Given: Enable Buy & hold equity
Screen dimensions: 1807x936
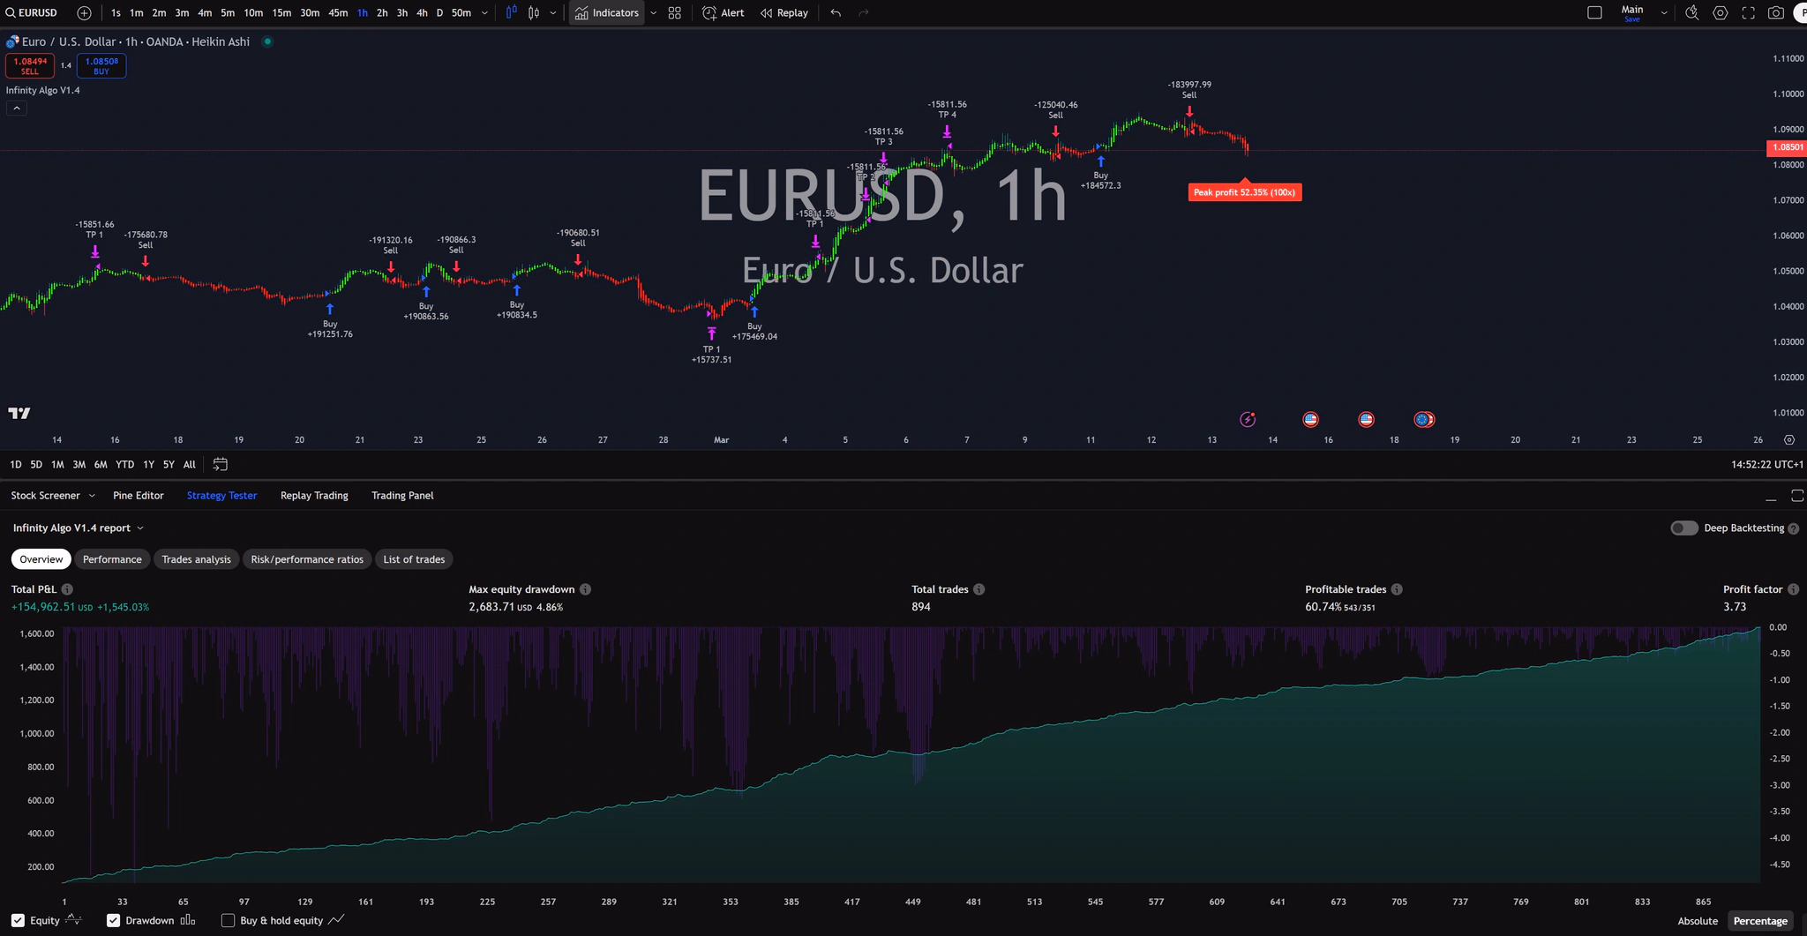Looking at the screenshot, I should 228,920.
